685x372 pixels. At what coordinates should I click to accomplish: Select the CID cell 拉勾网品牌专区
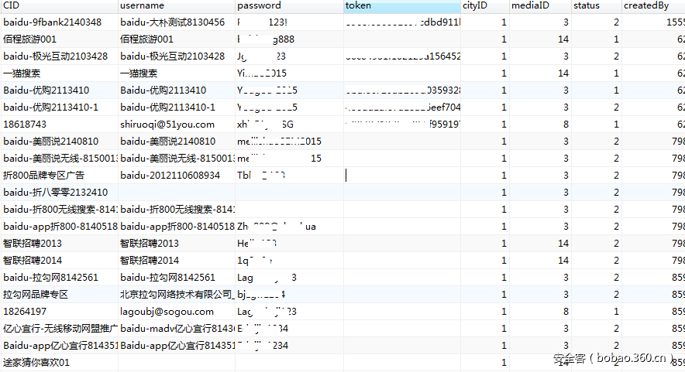click(36, 295)
